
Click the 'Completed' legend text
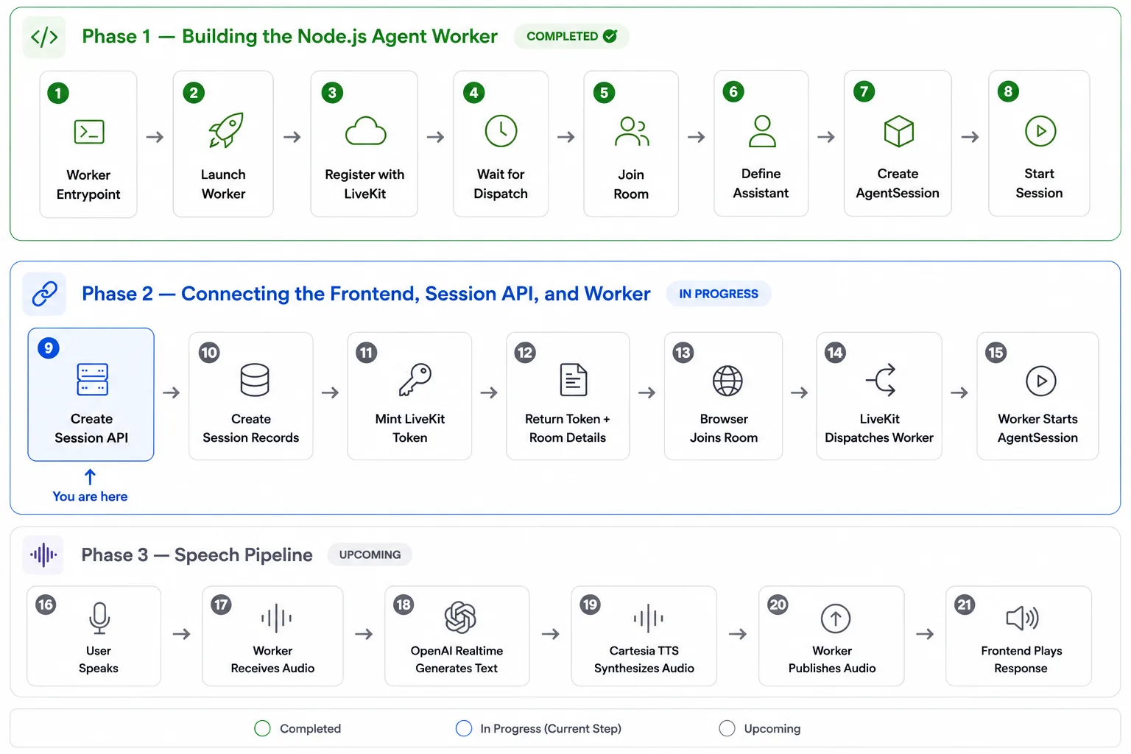coord(310,728)
